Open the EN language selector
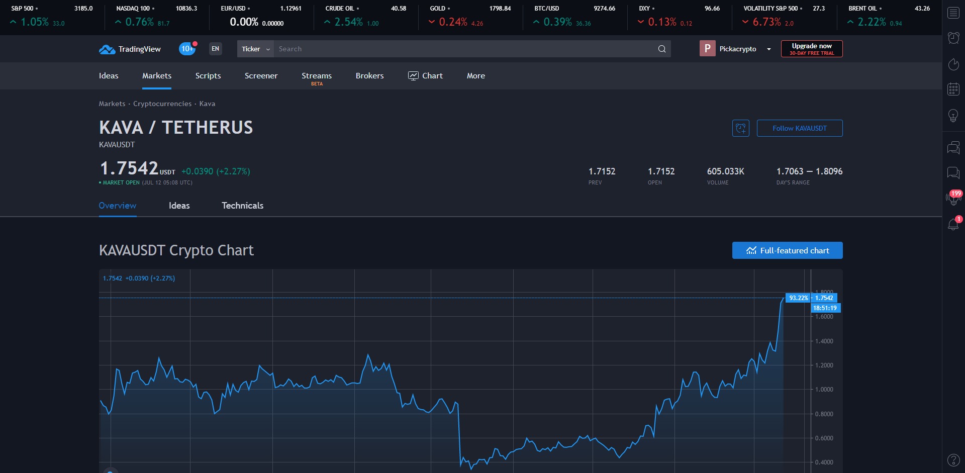Screen dimensions: 965x473 click(216, 49)
